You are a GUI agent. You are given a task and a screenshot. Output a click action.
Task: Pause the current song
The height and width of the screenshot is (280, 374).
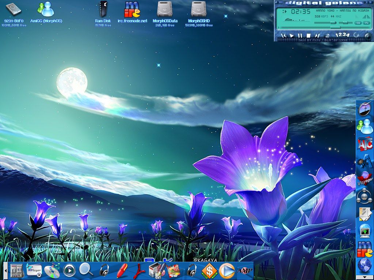[300, 36]
